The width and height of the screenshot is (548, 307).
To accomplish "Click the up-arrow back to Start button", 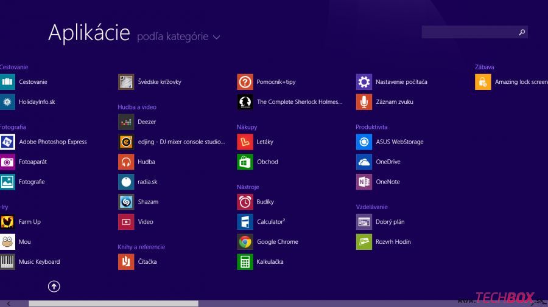I will click(x=54, y=286).
